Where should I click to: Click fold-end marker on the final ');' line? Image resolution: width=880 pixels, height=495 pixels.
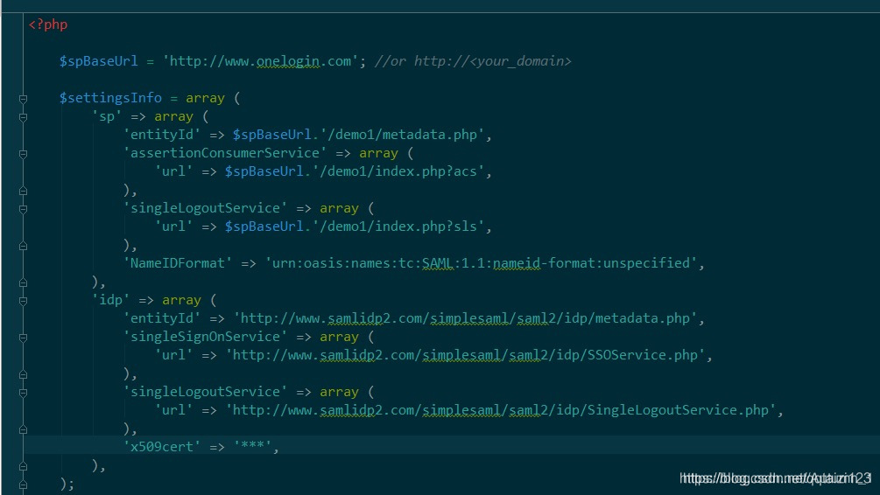pos(23,485)
